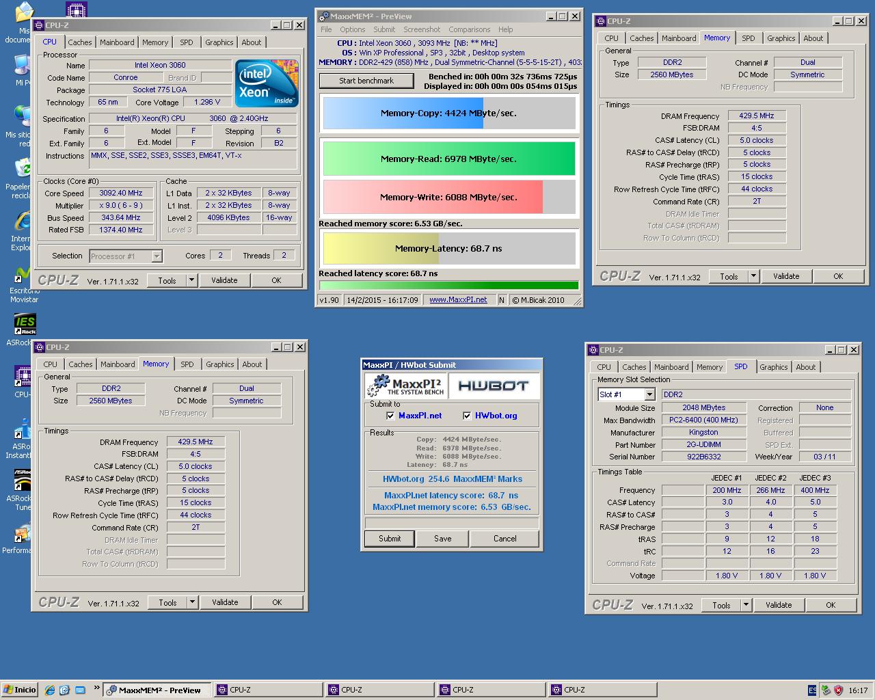
Task: Click the empty text field above Submit button
Action: pos(452,524)
